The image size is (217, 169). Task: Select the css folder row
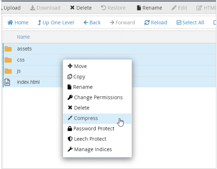coord(109,60)
